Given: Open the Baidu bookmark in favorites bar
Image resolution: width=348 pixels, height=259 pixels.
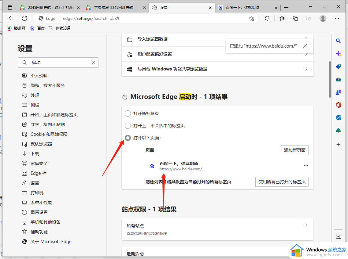Looking at the screenshot, I should (50, 28).
